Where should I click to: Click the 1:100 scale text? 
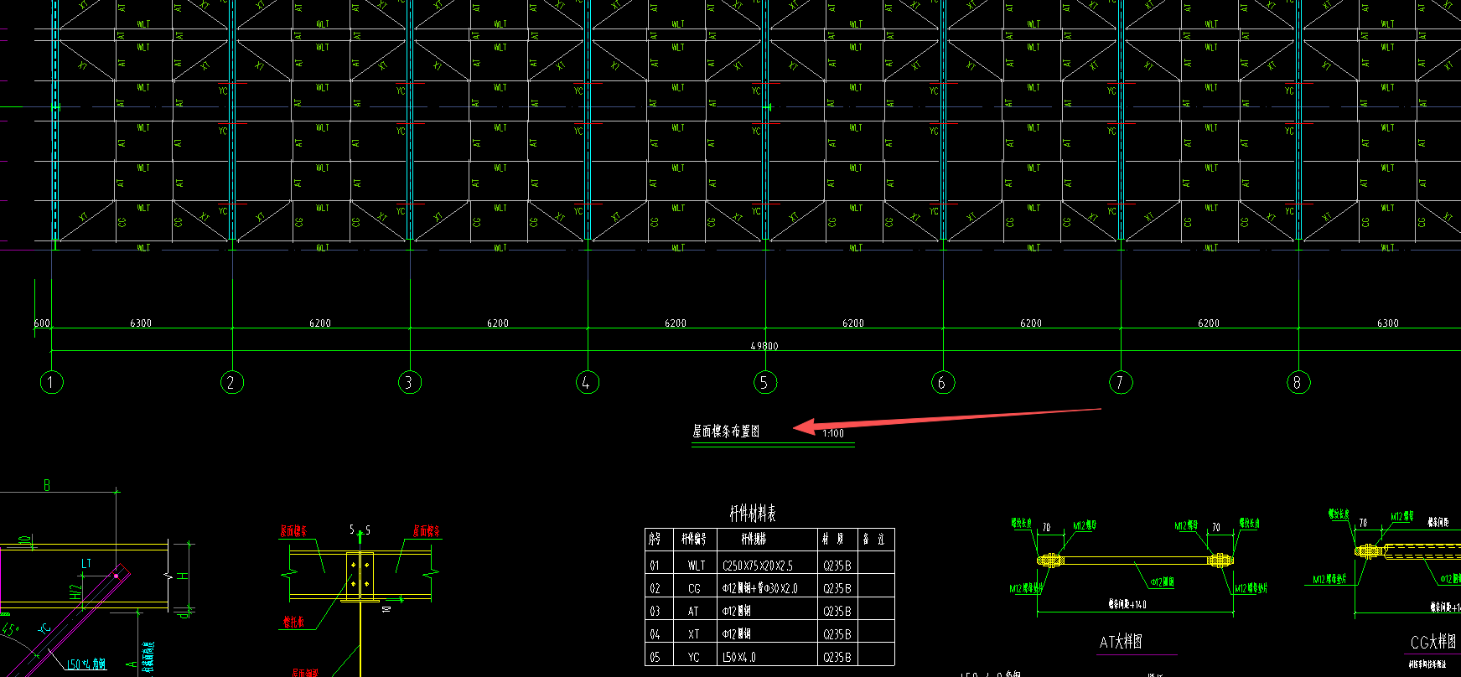click(833, 433)
